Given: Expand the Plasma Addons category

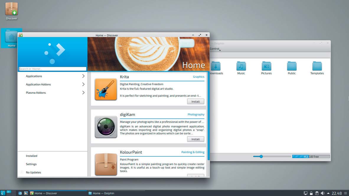Looking at the screenshot, I should [53, 93].
